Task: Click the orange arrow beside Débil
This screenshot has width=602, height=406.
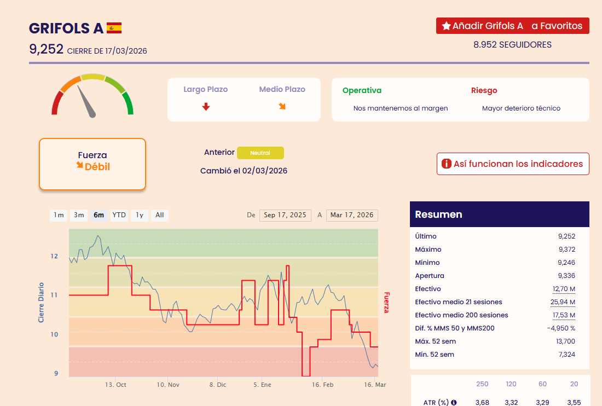Action: (80, 165)
